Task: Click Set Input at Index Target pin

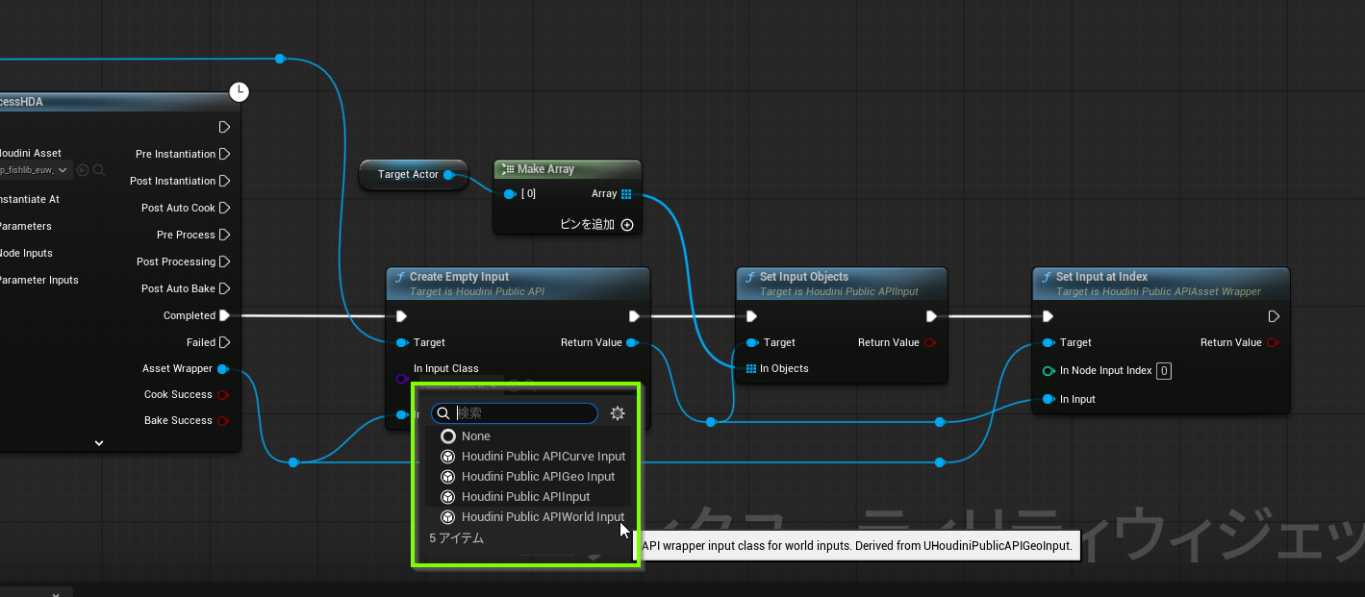Action: pos(1048,343)
